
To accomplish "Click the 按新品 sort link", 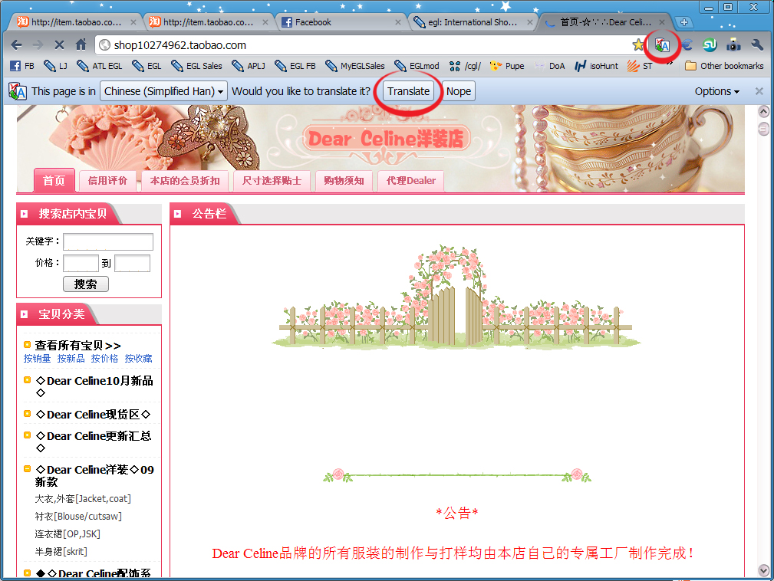I will pyautogui.click(x=71, y=359).
